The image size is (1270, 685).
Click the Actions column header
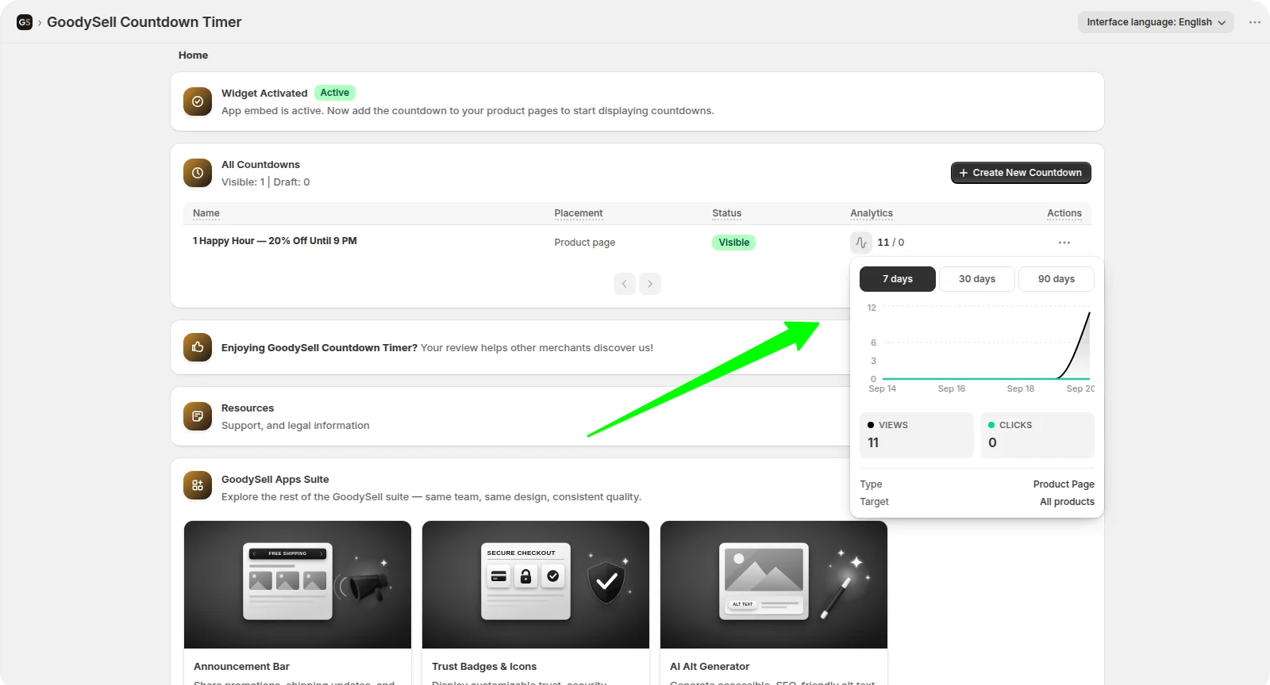1064,213
